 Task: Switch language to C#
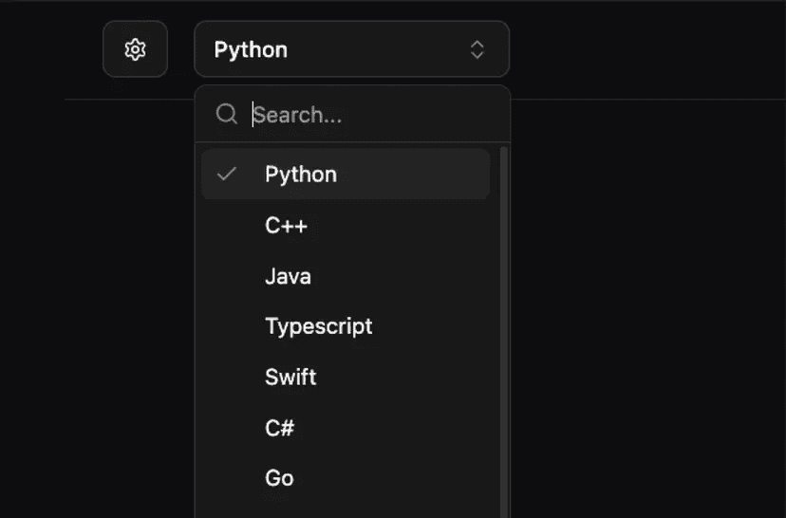(x=280, y=428)
